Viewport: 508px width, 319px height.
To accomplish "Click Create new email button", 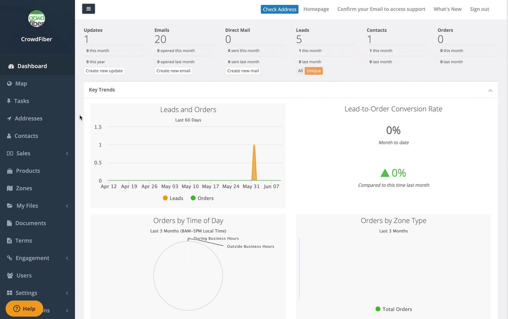I will (173, 71).
